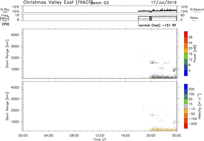The width and height of the screenshot is (204, 141).
Task: Click the power scatter cluster near 1600 km
Action: tap(153, 62)
